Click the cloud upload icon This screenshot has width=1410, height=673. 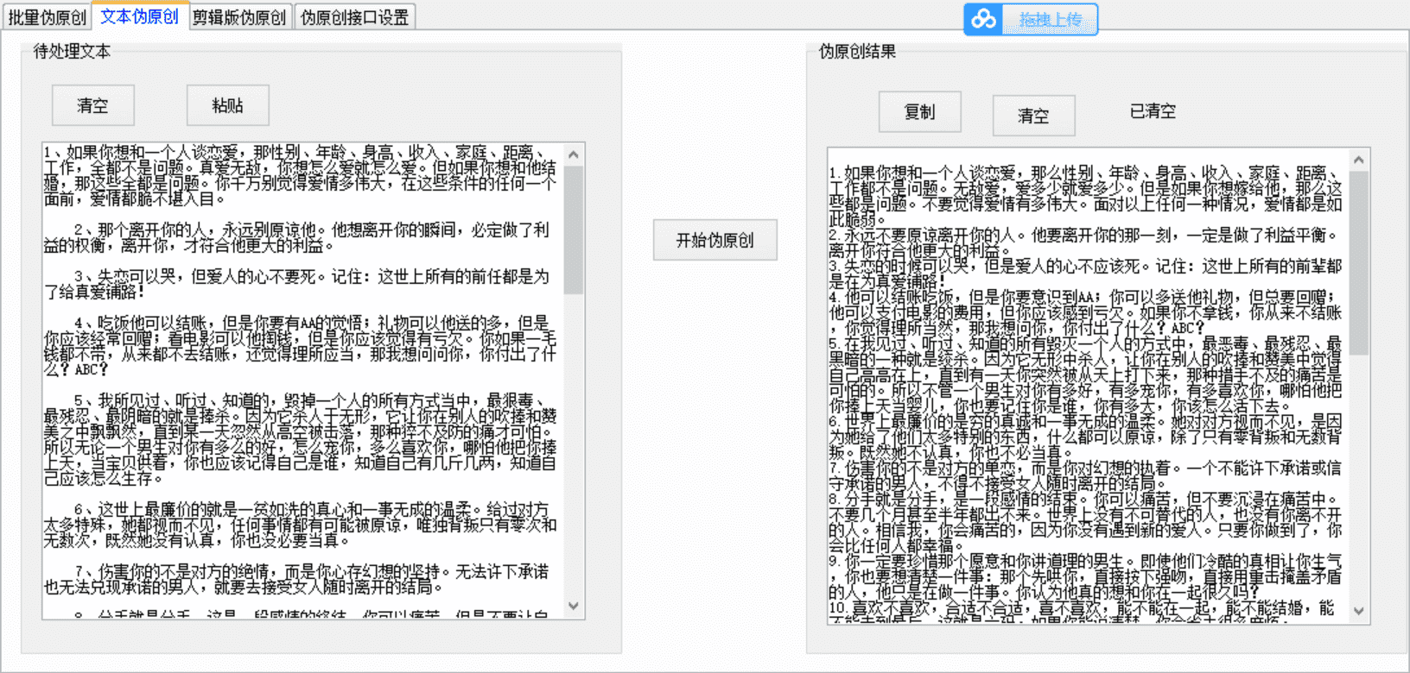pos(983,19)
